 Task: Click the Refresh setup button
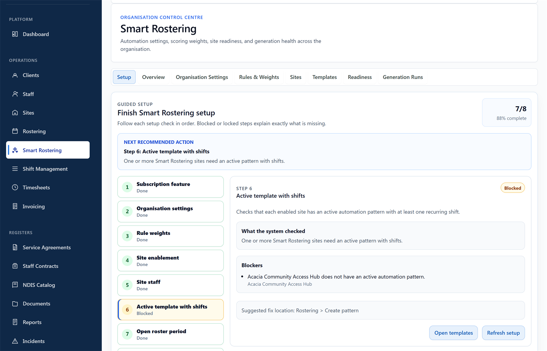click(x=503, y=333)
